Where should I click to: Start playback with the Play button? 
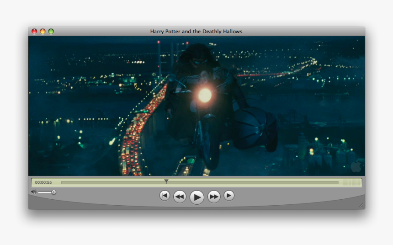pyautogui.click(x=197, y=197)
